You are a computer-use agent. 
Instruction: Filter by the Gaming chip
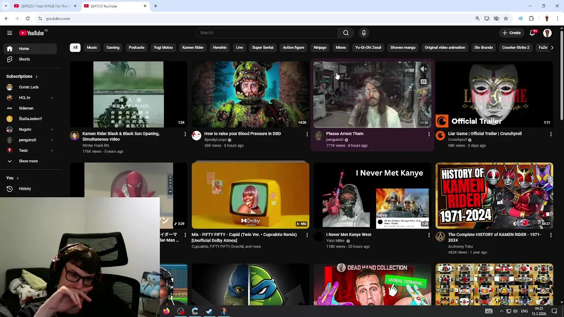pos(113,48)
